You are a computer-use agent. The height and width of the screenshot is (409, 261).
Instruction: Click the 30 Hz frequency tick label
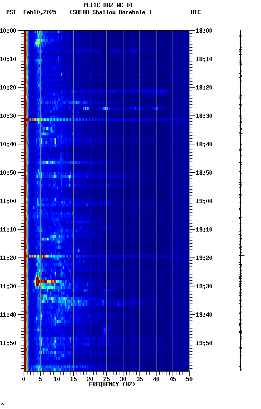(x=123, y=379)
